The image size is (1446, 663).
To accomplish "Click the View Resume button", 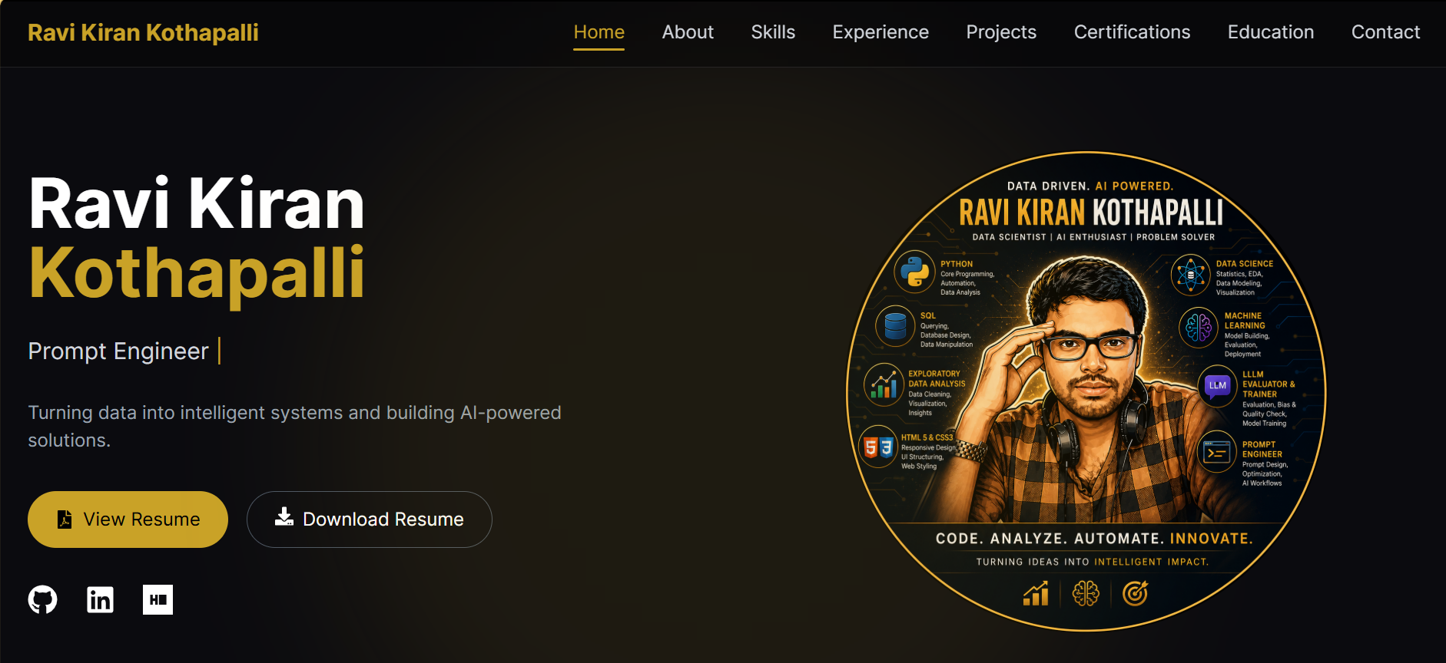I will coord(128,520).
